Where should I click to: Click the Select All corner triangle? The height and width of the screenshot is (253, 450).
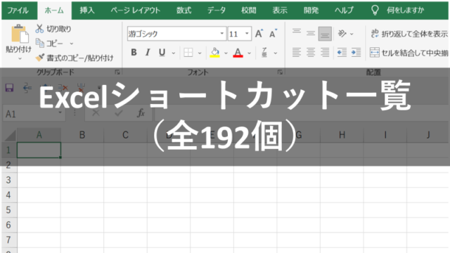pyautogui.click(x=10, y=135)
